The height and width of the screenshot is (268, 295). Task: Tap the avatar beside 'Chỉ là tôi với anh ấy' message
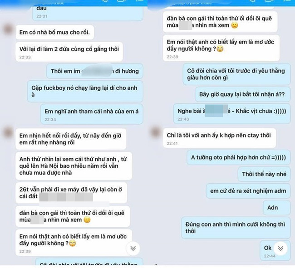(x=155, y=132)
